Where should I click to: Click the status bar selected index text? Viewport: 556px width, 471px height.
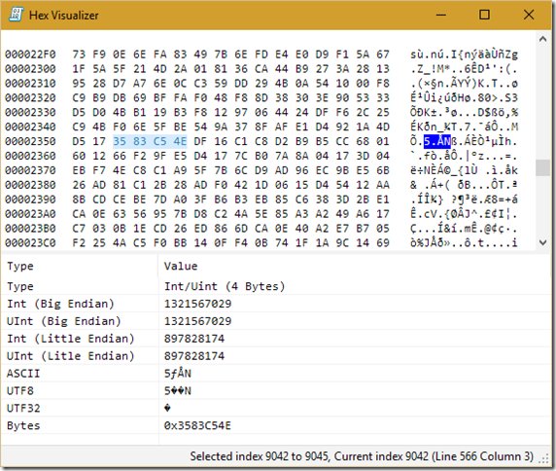(x=362, y=456)
